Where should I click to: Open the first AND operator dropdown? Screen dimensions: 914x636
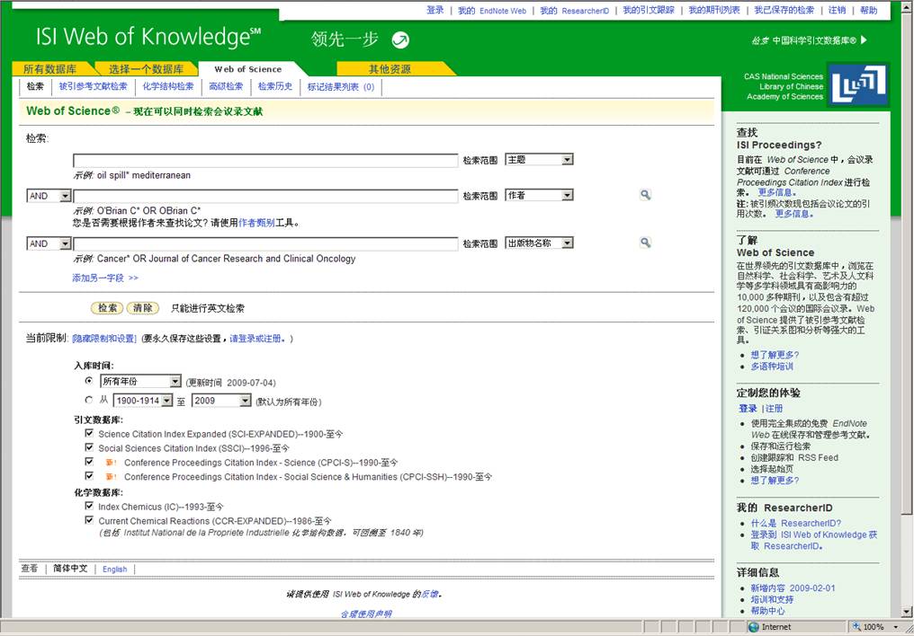(49, 195)
